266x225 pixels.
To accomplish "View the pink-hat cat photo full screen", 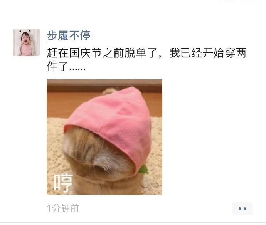I will coord(104,137).
